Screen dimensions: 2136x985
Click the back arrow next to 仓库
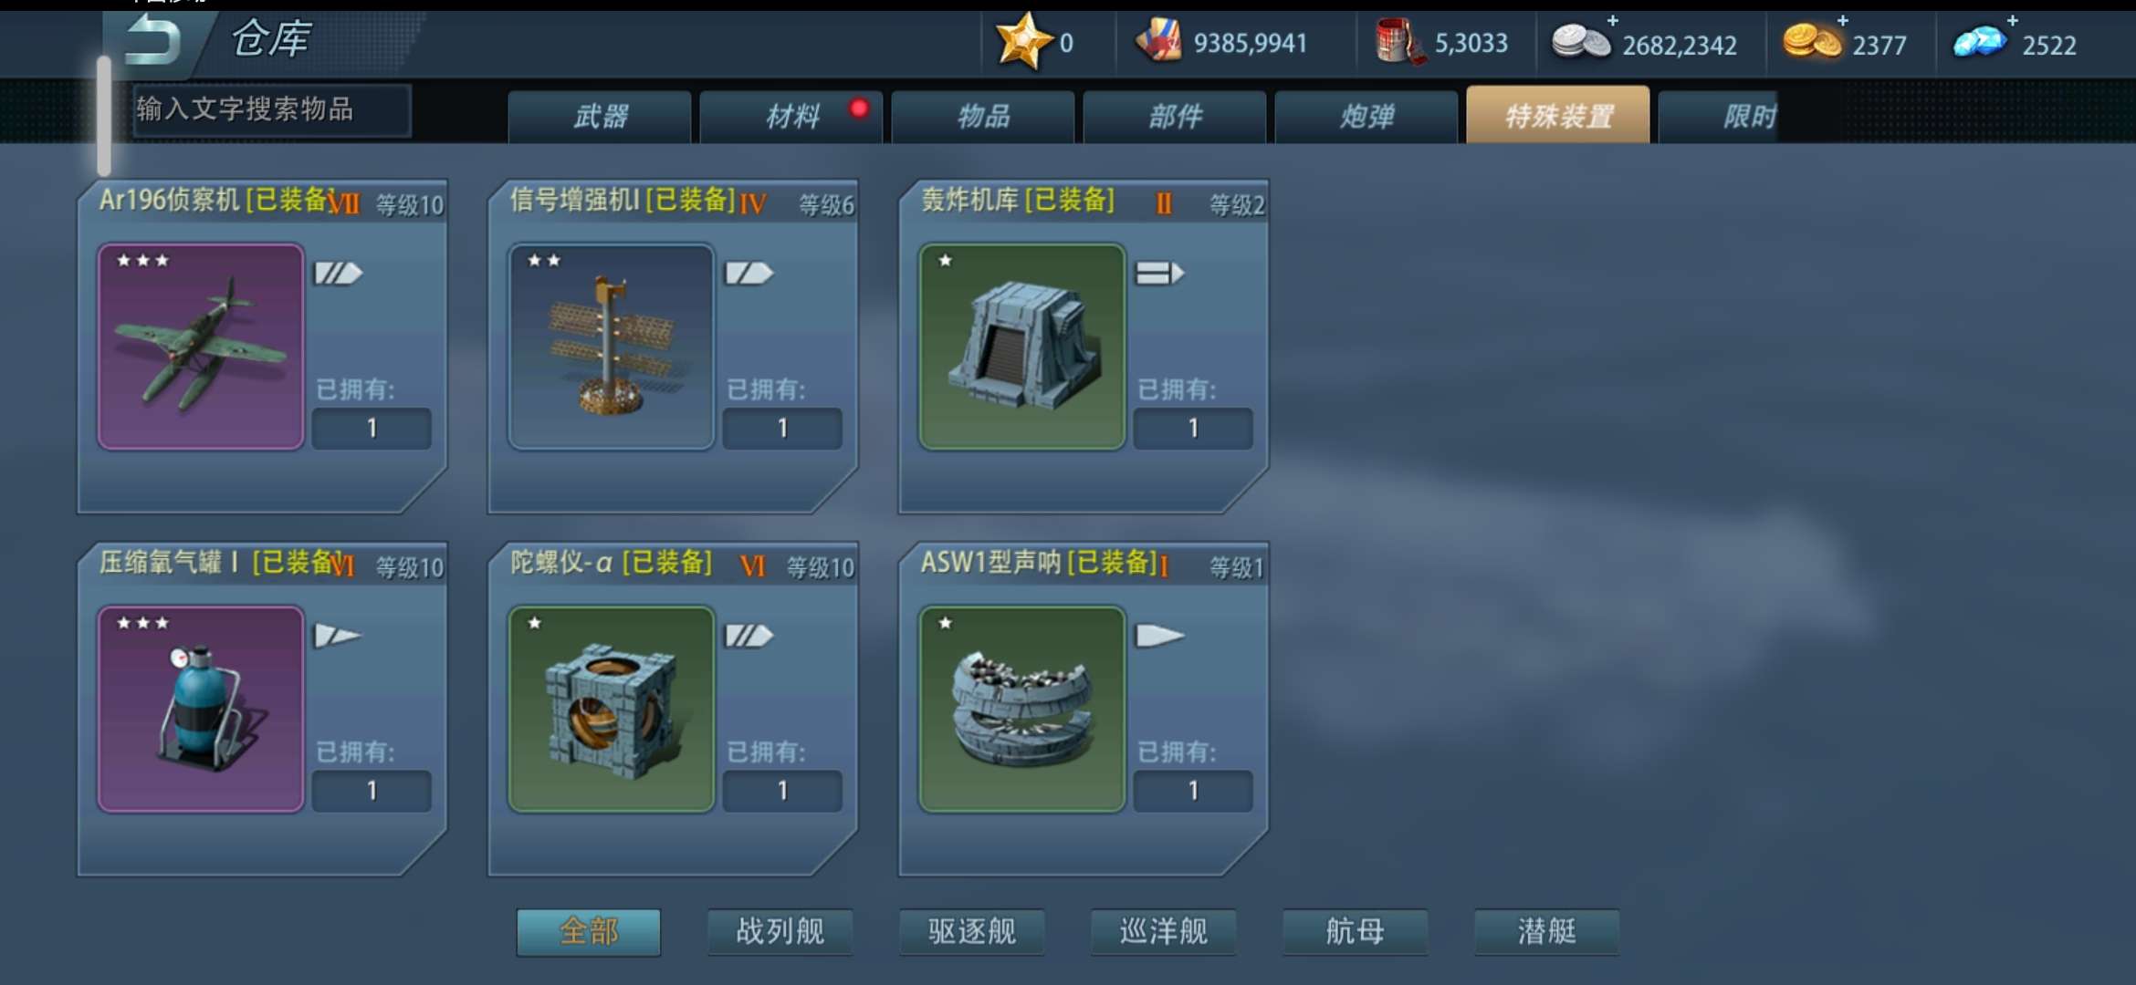(152, 38)
